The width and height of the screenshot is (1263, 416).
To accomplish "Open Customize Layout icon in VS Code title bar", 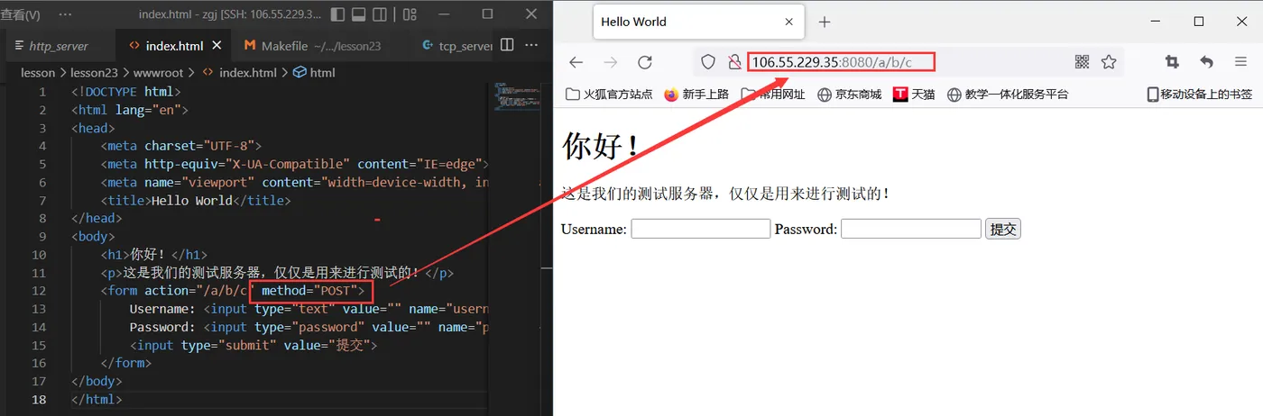I will [410, 14].
